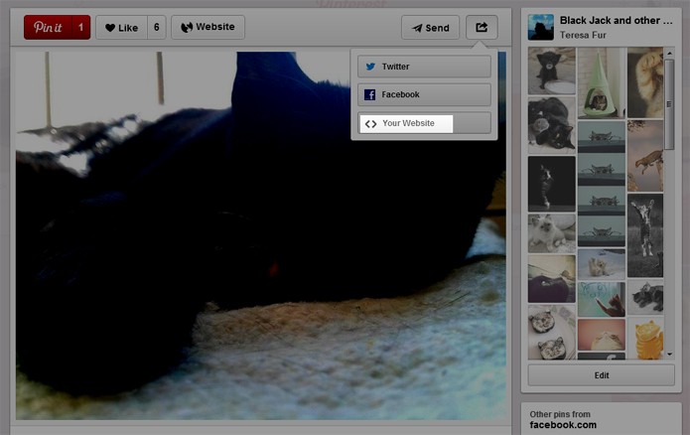Screen dimensions: 690x435
Task: Click the board scrollbar thumb
Action: (669, 104)
